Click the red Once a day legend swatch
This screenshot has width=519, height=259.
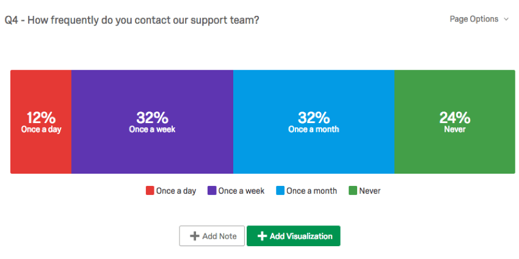[150, 191]
